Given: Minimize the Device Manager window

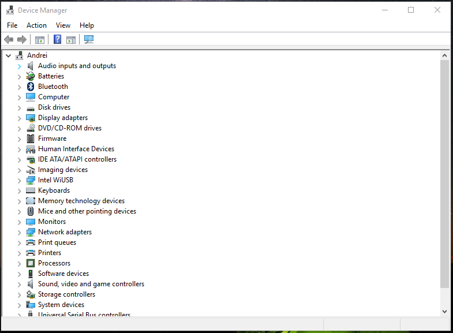Looking at the screenshot, I should click(x=385, y=10).
